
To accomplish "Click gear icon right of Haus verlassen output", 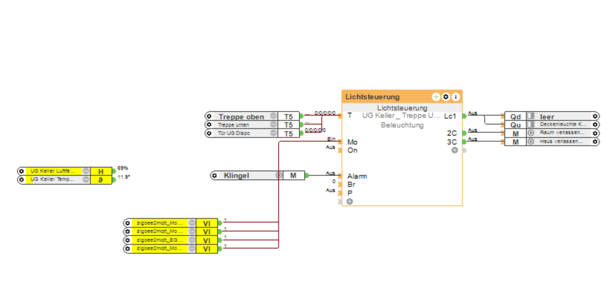I will click(x=595, y=142).
